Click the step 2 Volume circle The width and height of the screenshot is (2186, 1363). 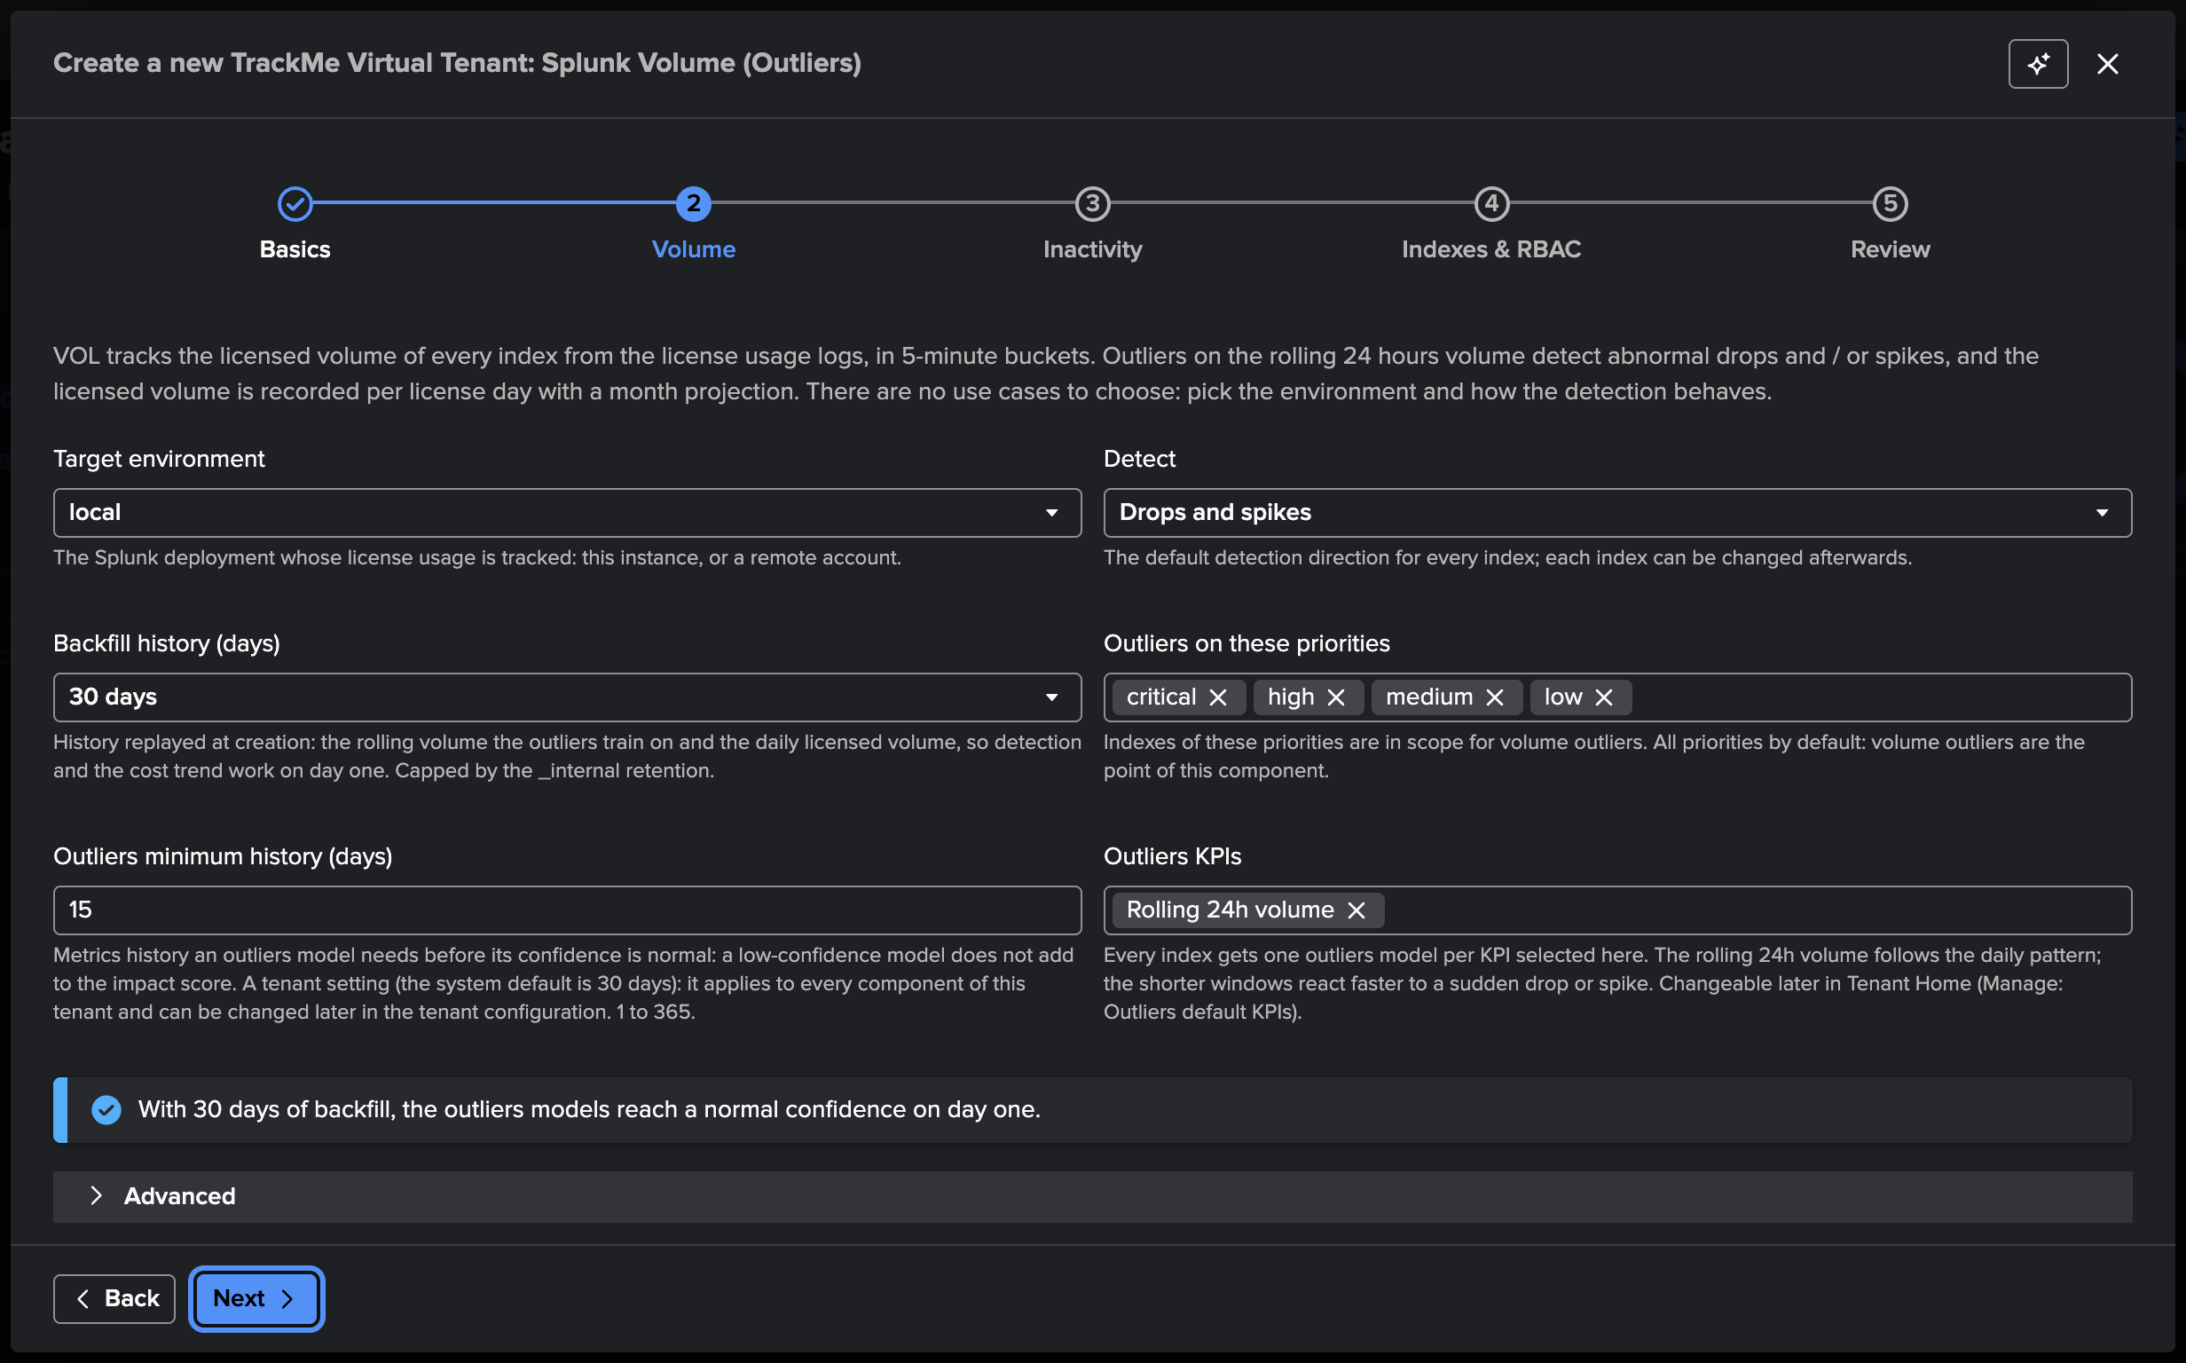pyautogui.click(x=693, y=204)
